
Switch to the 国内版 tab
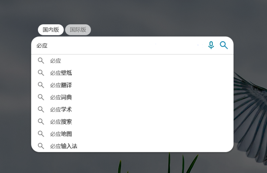point(51,30)
